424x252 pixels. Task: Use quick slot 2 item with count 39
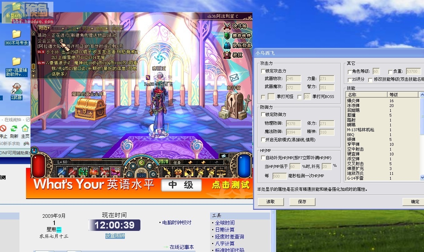click(72, 171)
